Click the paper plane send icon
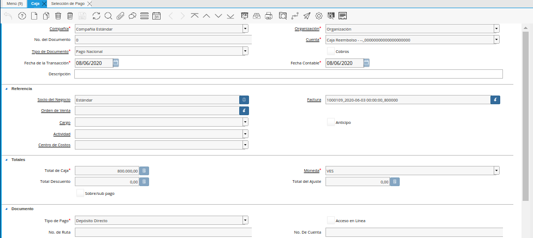The height and width of the screenshot is (238, 533). click(x=307, y=16)
